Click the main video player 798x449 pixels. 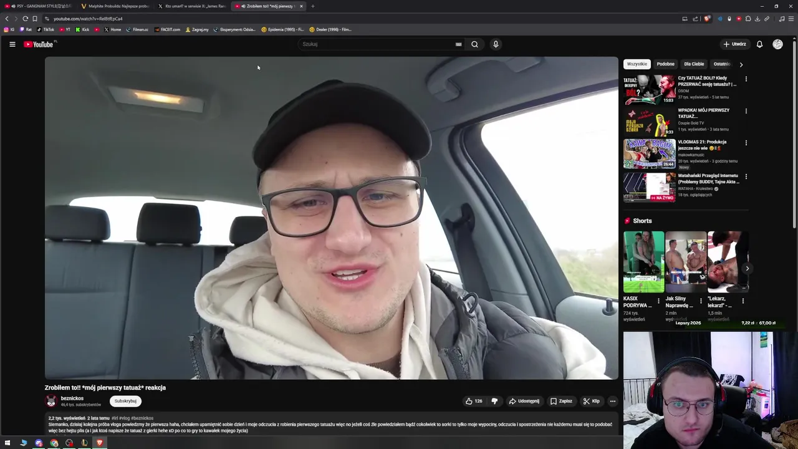(331, 218)
